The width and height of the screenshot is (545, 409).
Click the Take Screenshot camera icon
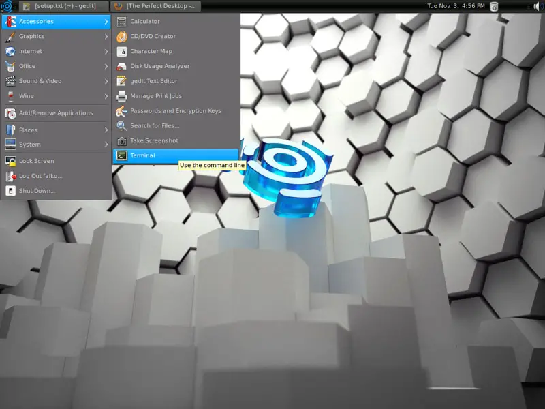point(122,141)
